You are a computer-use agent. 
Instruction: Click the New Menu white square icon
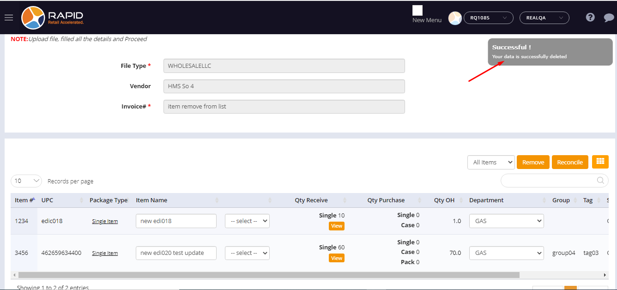(417, 11)
